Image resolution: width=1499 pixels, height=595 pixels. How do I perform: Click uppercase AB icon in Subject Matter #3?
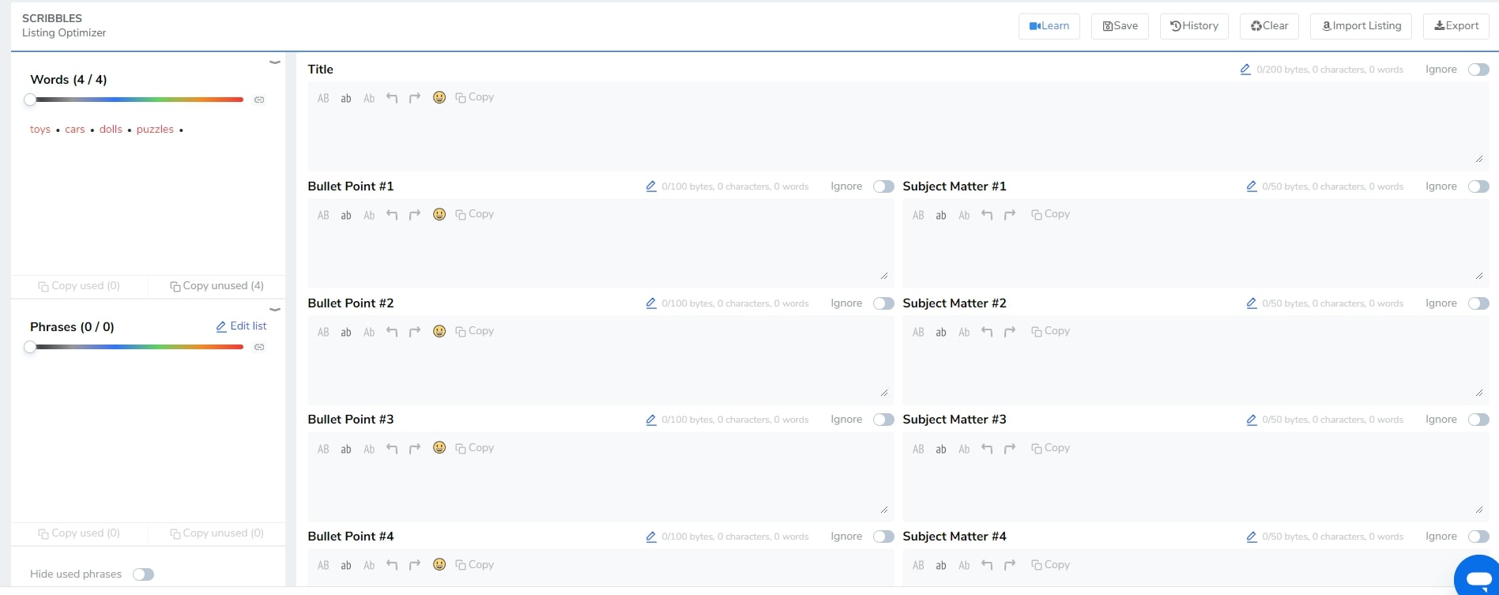tap(918, 449)
